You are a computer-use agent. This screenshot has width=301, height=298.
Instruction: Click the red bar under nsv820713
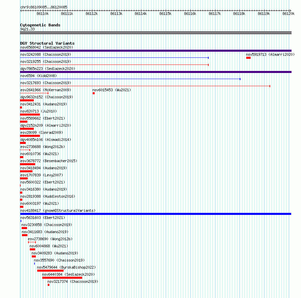coord(30,115)
